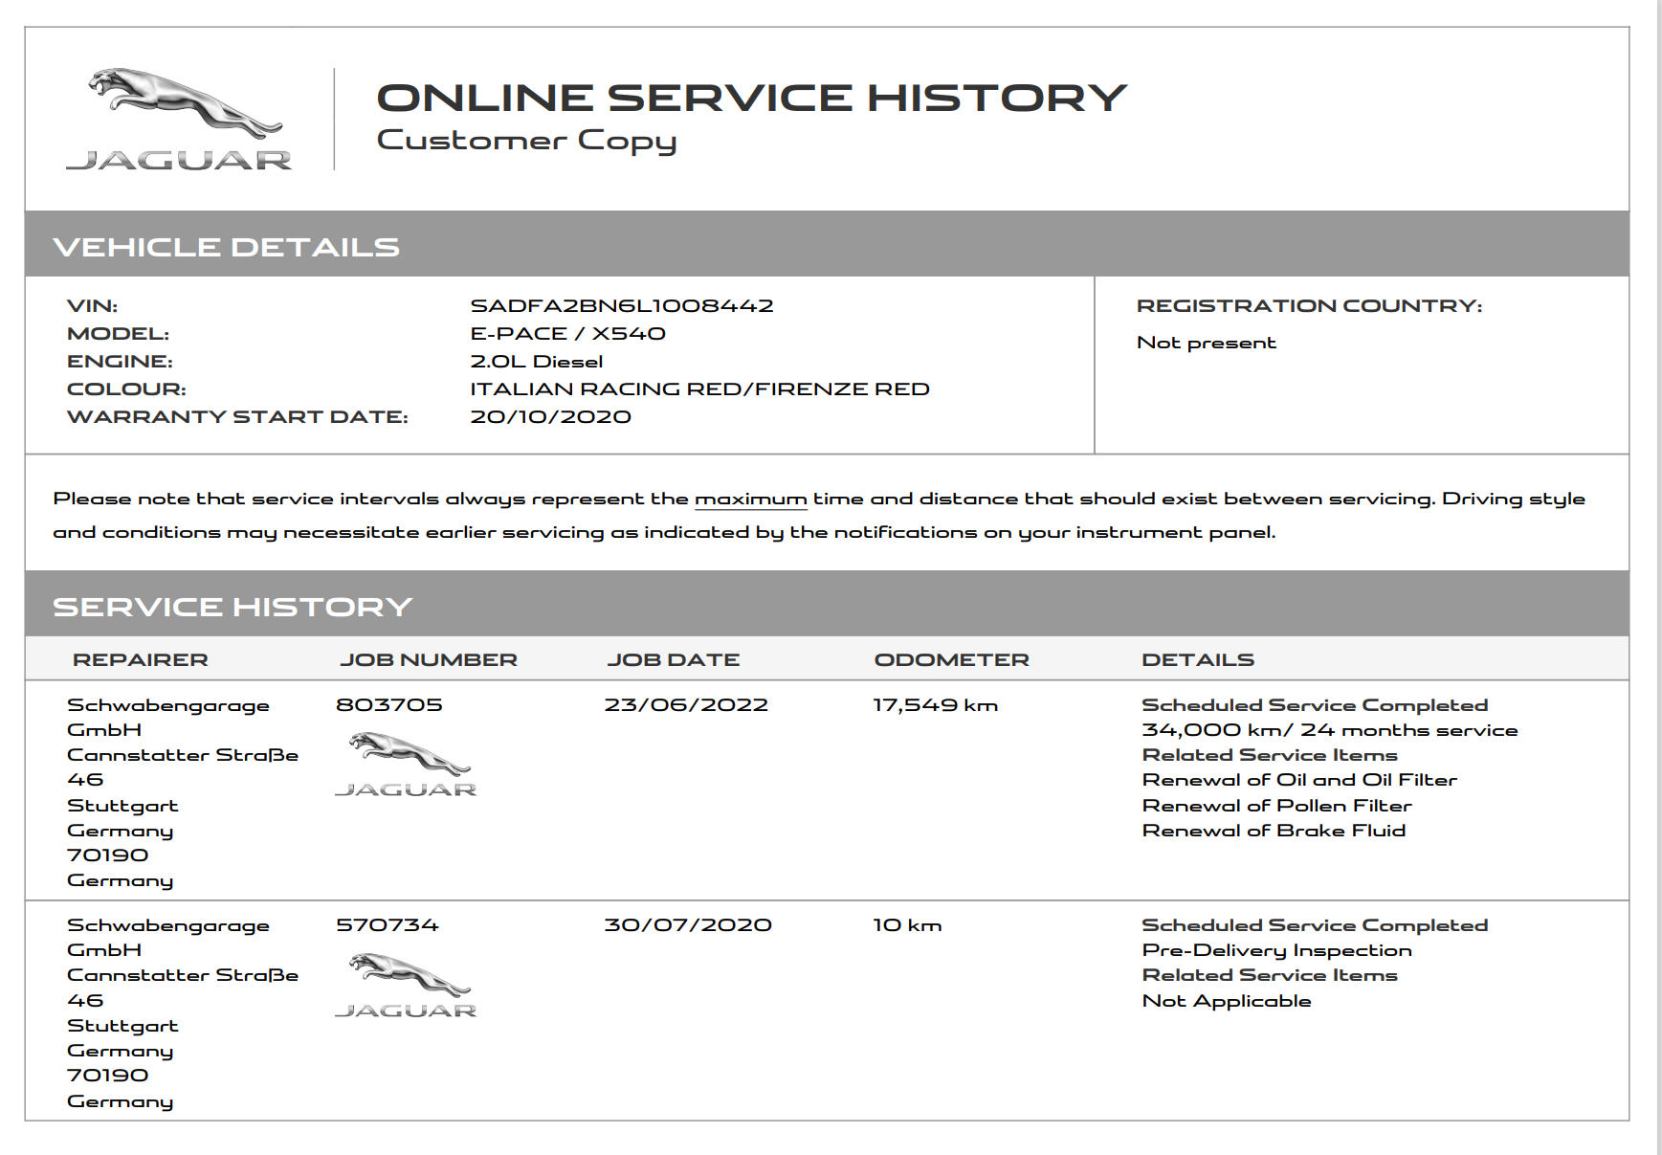Select job number 570734

[x=388, y=925]
